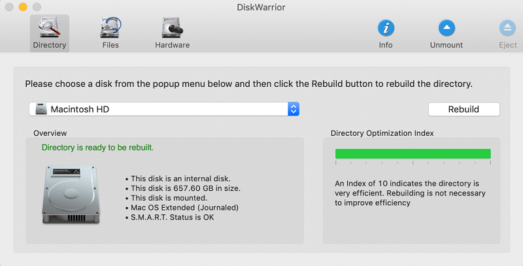Expand the disk popup menu arrows
This screenshot has width=523, height=266.
(x=294, y=109)
